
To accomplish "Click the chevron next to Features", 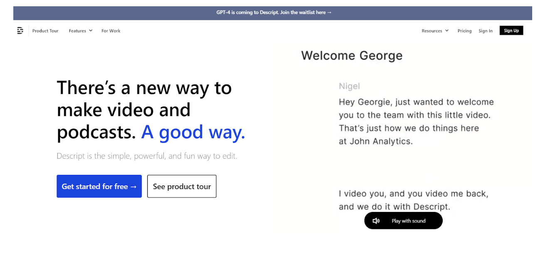I will pyautogui.click(x=91, y=30).
